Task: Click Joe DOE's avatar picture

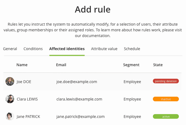Action: pos(10,81)
